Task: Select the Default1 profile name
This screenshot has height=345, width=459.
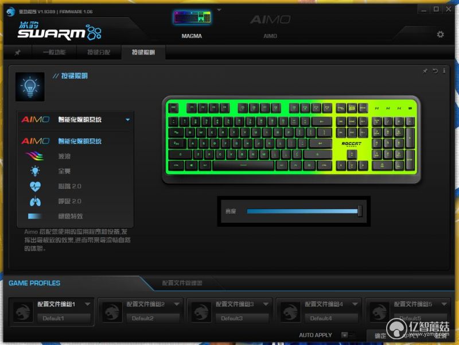Action: tap(64, 319)
